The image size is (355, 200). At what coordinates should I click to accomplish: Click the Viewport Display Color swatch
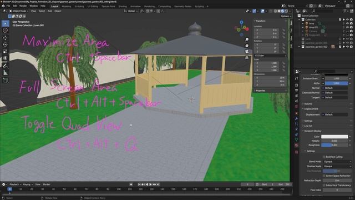coord(334,137)
